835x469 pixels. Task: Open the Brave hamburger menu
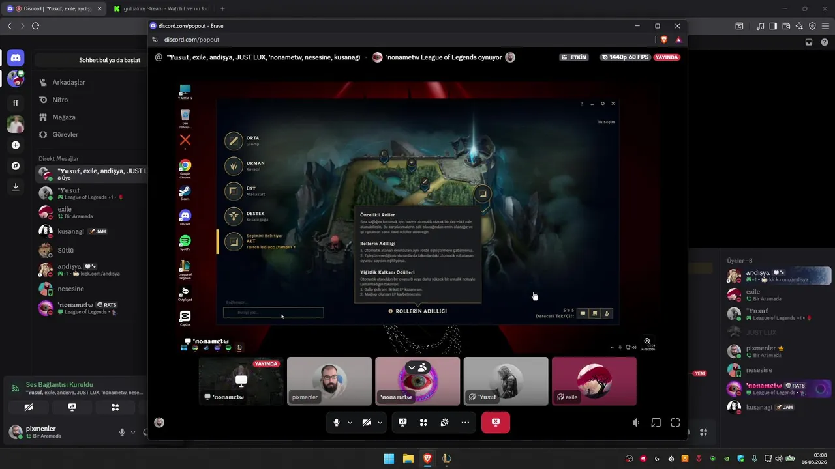(826, 26)
